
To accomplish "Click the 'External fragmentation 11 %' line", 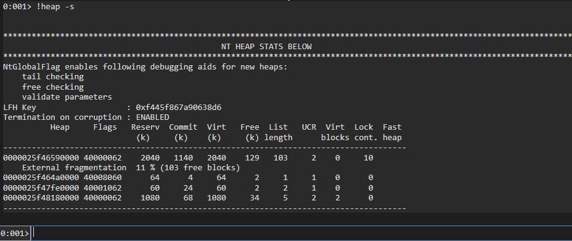I will pos(131,168).
